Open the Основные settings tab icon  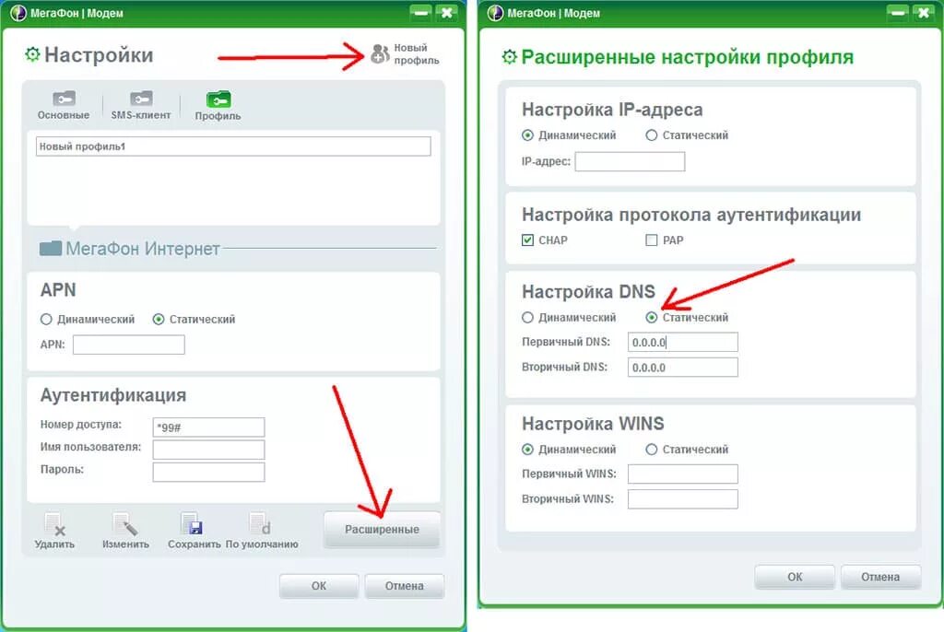[64, 98]
